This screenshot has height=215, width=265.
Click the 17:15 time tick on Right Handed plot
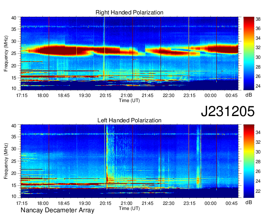point(22,95)
